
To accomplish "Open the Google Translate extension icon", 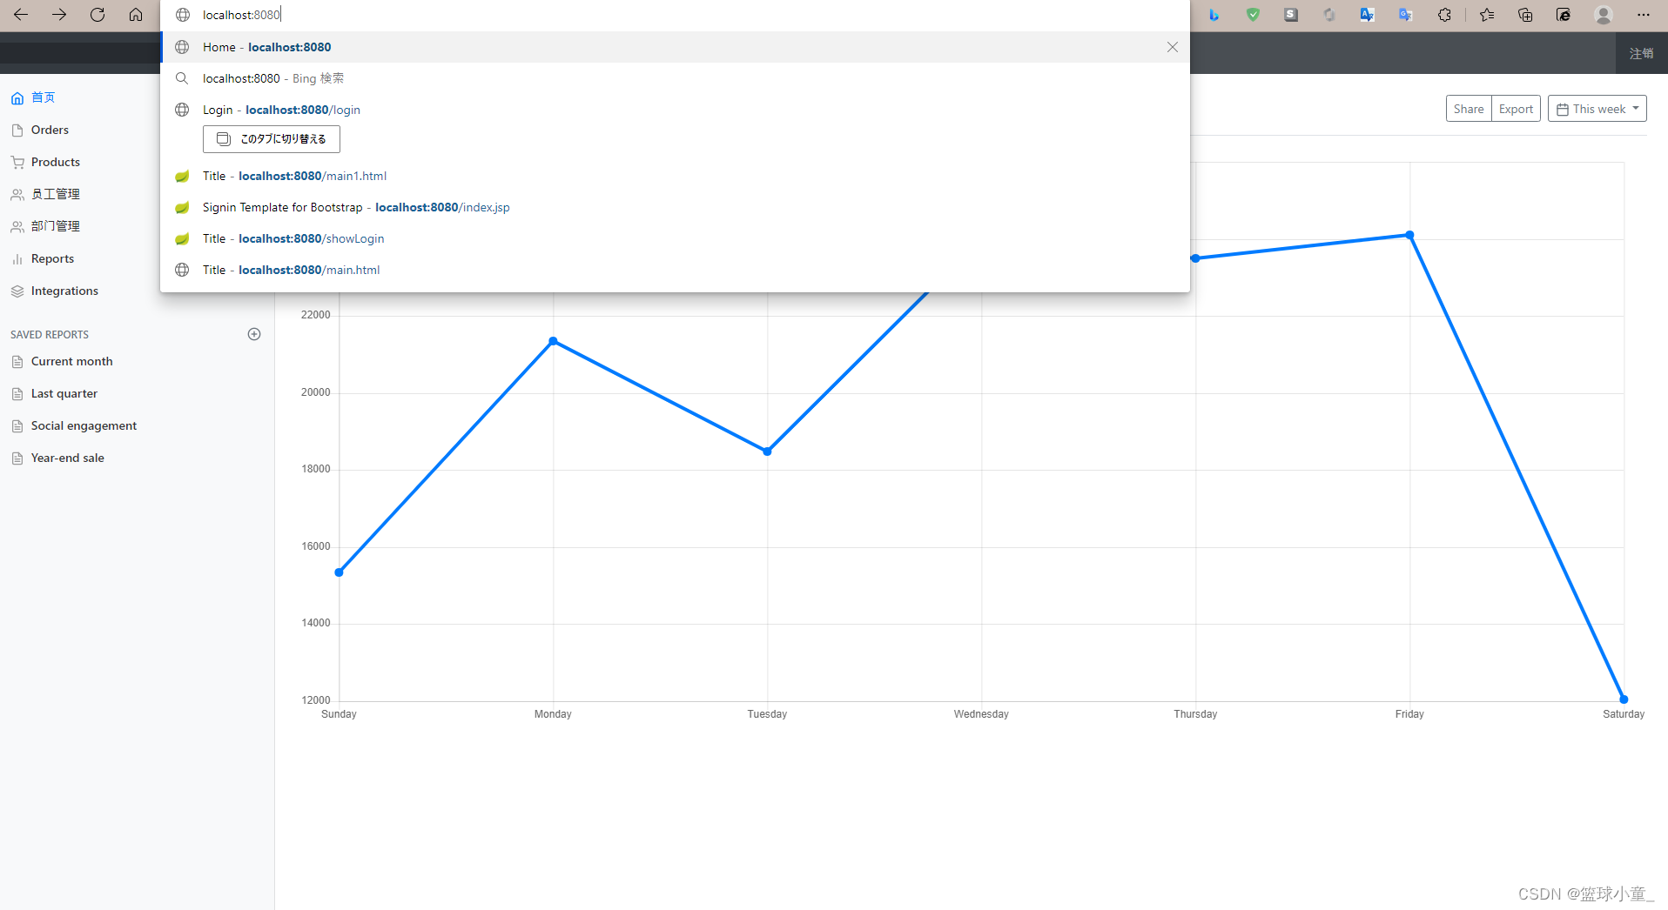I will pos(1406,15).
